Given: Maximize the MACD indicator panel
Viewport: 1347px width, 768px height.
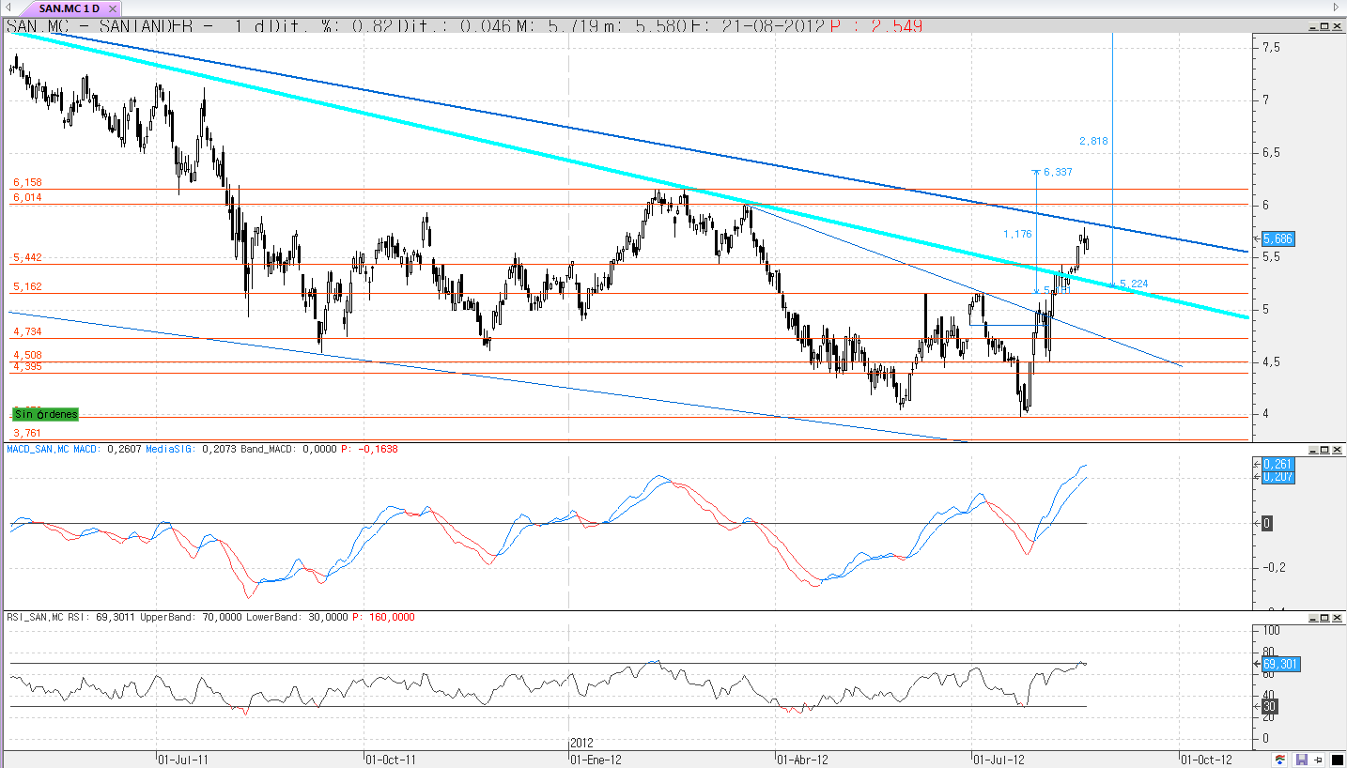Looking at the screenshot, I should 1325,451.
